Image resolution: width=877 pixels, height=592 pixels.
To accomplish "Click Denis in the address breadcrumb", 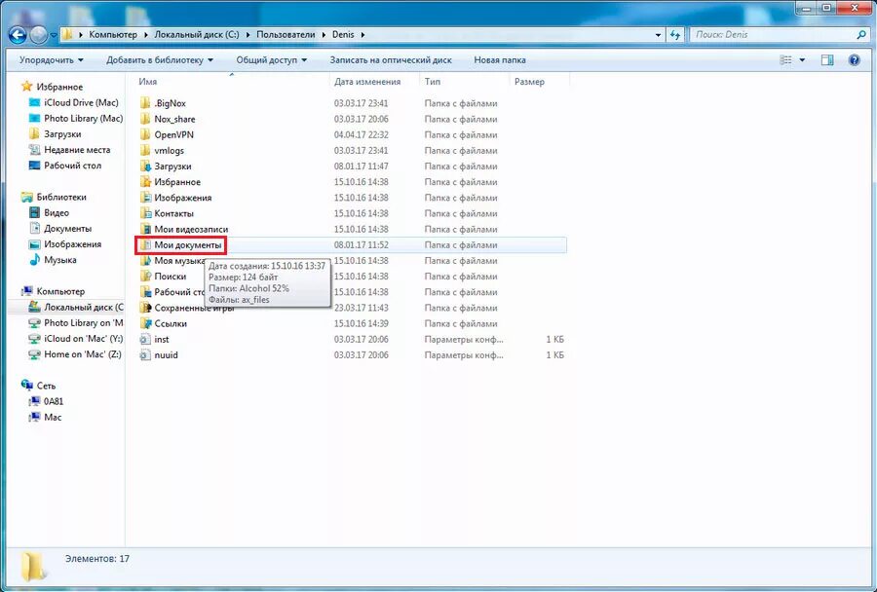I will click(343, 34).
